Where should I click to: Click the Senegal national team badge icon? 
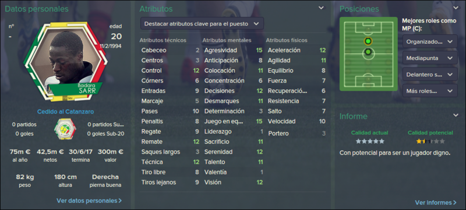[65, 129]
